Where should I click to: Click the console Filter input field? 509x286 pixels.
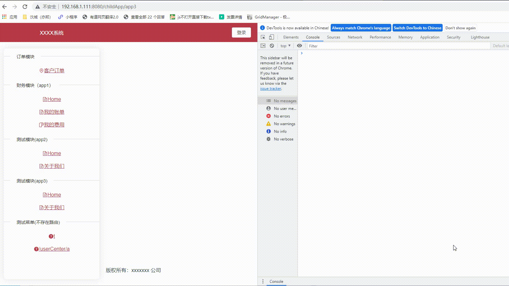coord(399,46)
